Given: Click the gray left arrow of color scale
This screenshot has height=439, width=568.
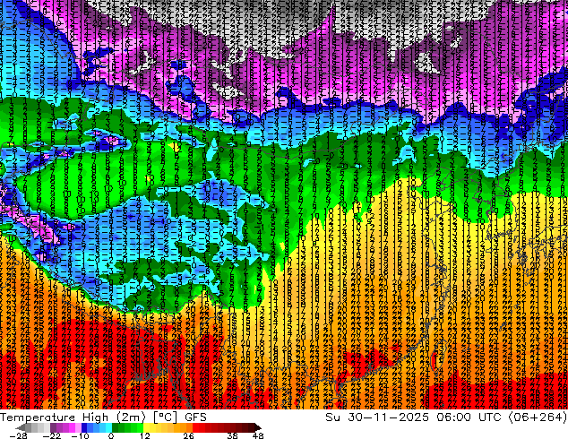Looking at the screenshot, I should click(x=20, y=427).
